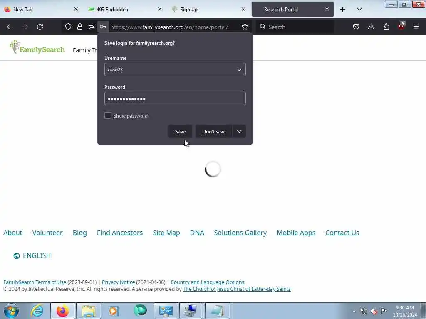426x319 pixels.
Task: Bookmark this page with the star icon
Action: click(245, 27)
